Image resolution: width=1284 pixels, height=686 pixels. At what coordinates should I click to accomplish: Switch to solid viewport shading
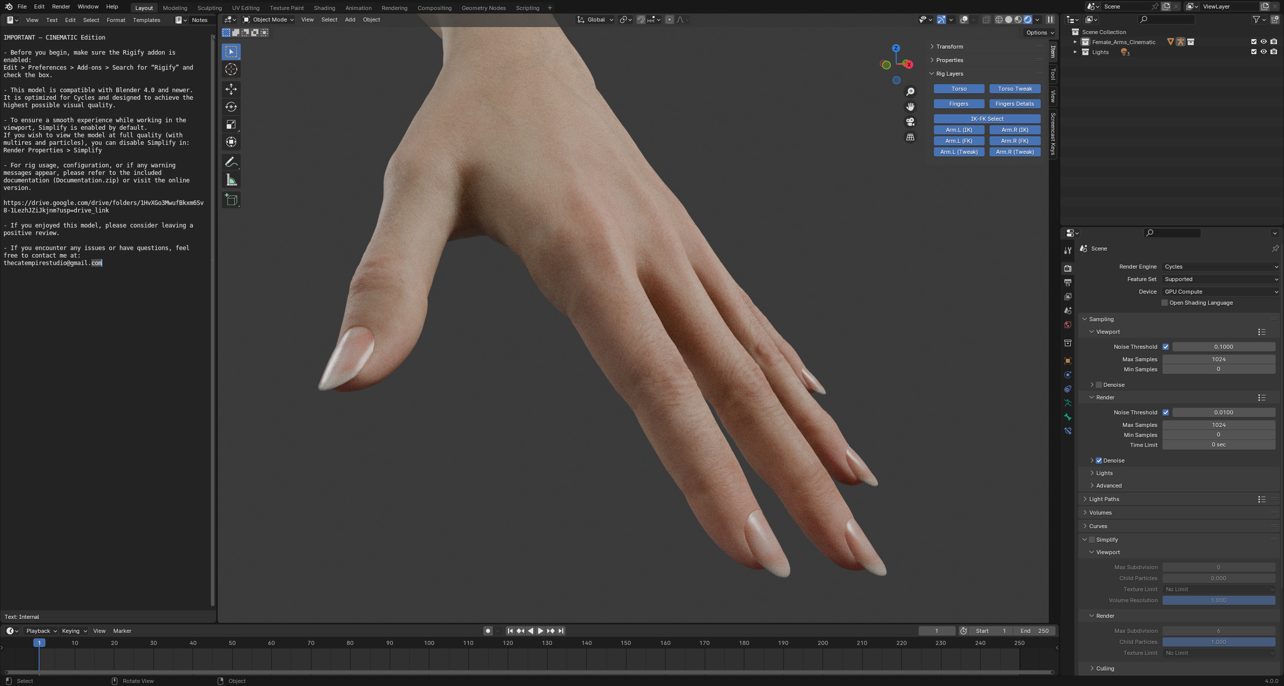click(1009, 20)
